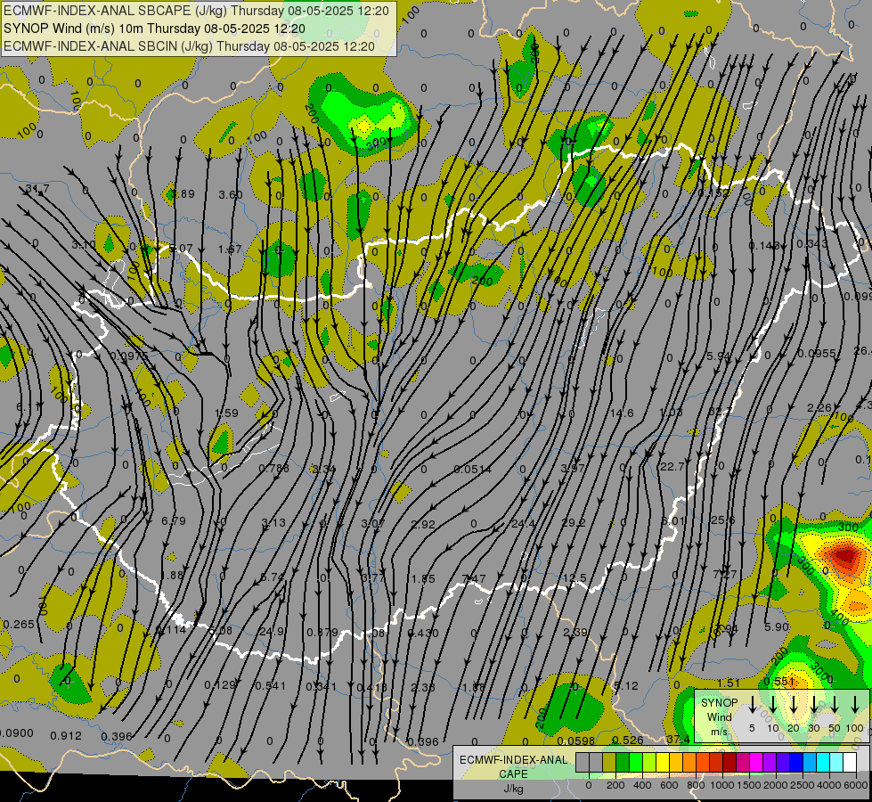Pick the pure yellow swatch in CAPE legend
This screenshot has height=802, width=872.
pyautogui.click(x=663, y=763)
